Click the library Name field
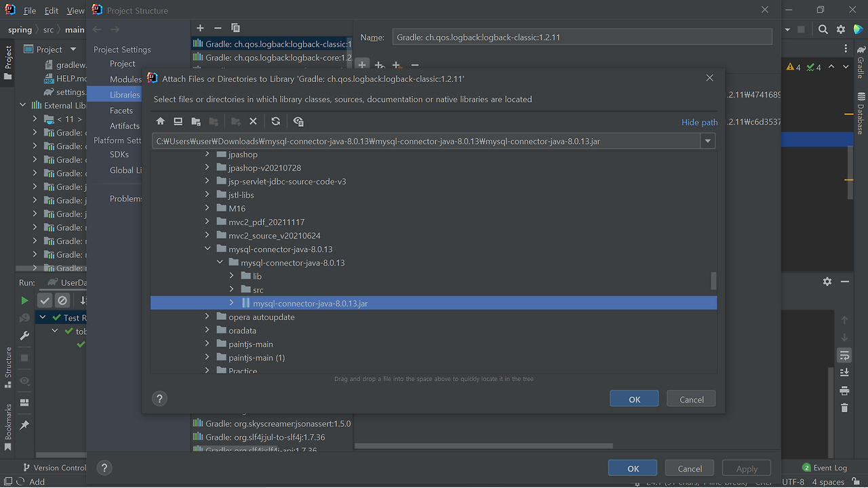The width and height of the screenshot is (868, 488). point(582,37)
